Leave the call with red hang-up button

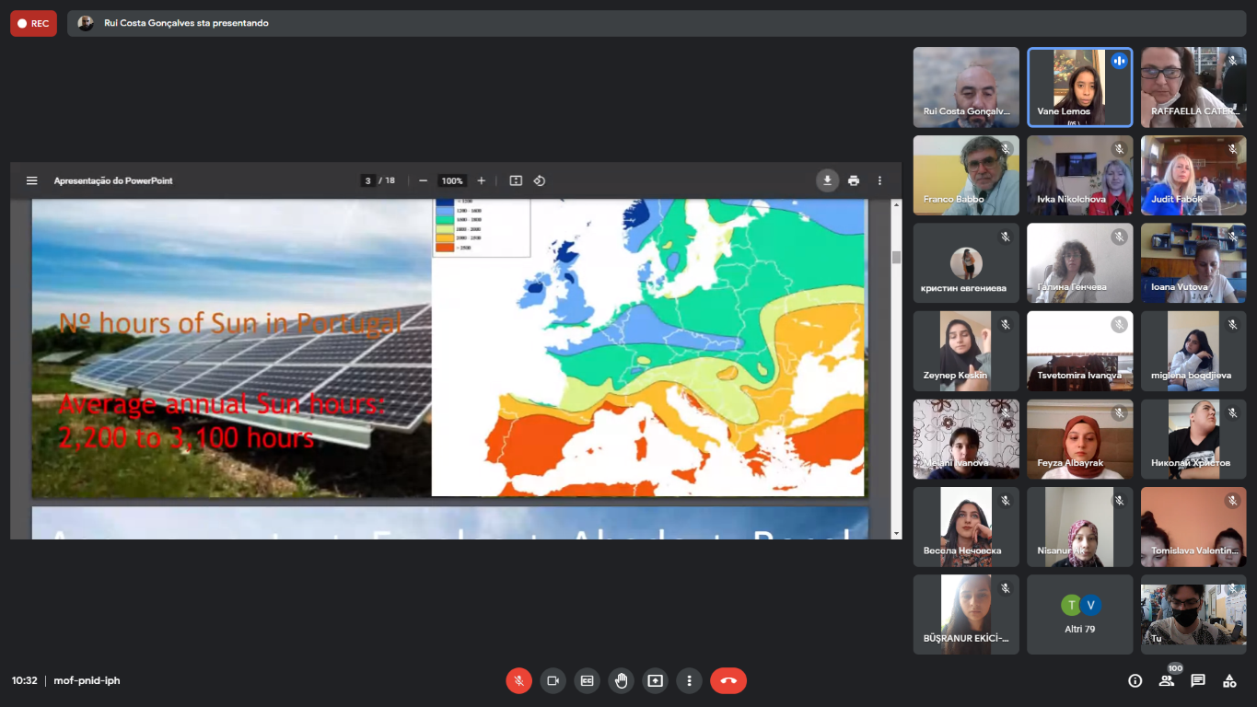point(728,680)
